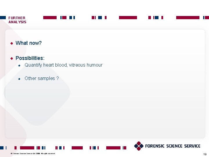Select the "FURTHER ANALYSIS" slide title
This screenshot has height=157, width=209.
[x=17, y=20]
